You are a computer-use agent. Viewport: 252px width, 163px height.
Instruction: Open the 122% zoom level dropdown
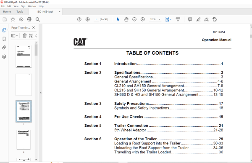pyautogui.click(x=155, y=19)
